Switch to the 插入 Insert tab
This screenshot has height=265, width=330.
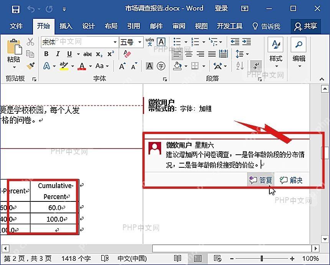click(66, 26)
